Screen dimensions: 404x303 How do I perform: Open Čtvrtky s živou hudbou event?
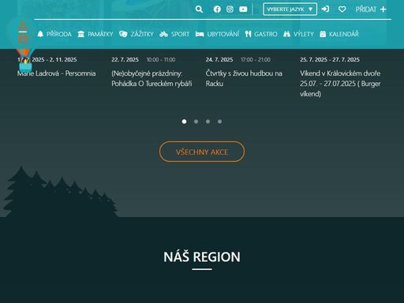[244, 78]
